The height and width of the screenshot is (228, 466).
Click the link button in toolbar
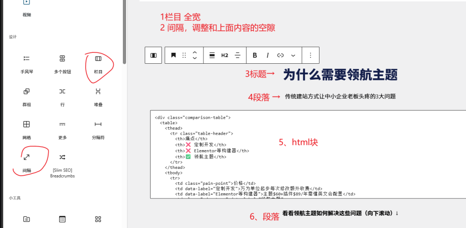click(x=280, y=55)
